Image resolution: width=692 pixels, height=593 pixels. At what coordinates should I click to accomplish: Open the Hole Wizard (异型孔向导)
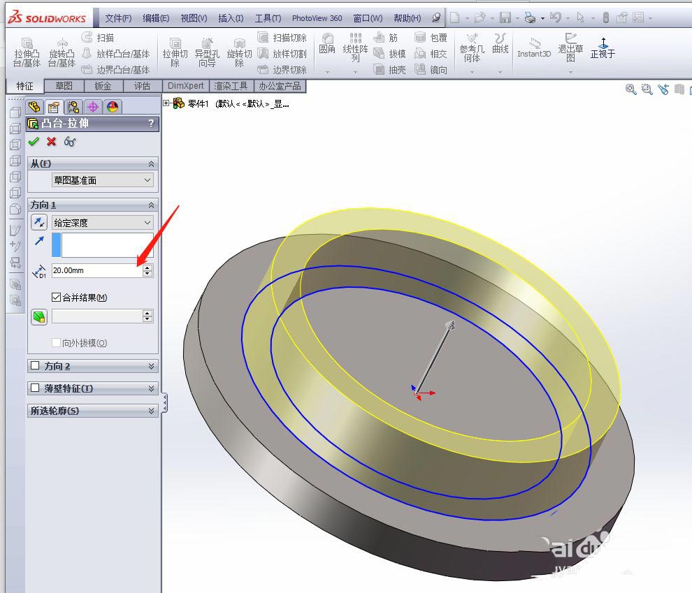pyautogui.click(x=207, y=52)
